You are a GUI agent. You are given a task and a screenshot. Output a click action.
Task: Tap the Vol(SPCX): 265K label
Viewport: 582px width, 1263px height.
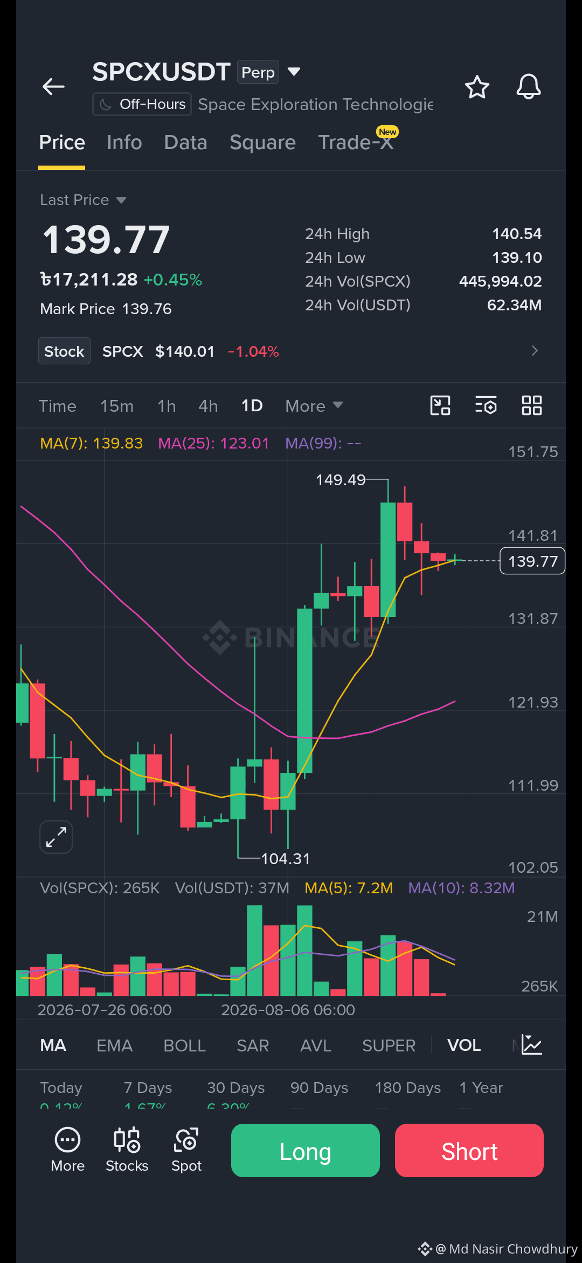pos(100,888)
